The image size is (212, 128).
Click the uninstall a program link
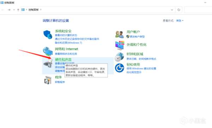pyautogui.click(x=60, y=82)
